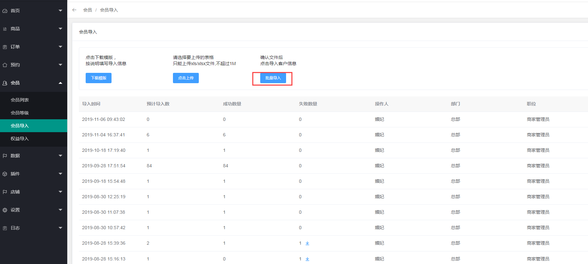Collapse the 会员 menu arrow

(60, 83)
